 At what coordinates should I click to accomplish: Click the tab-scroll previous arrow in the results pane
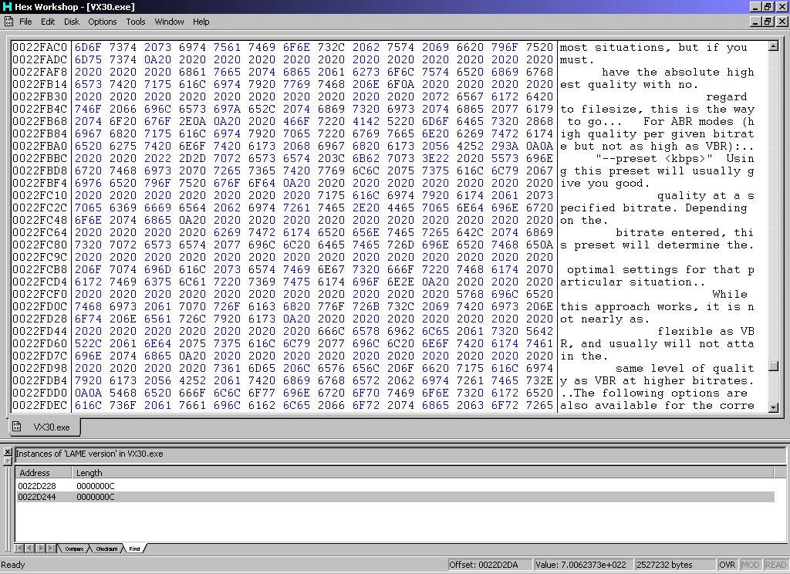(x=29, y=548)
